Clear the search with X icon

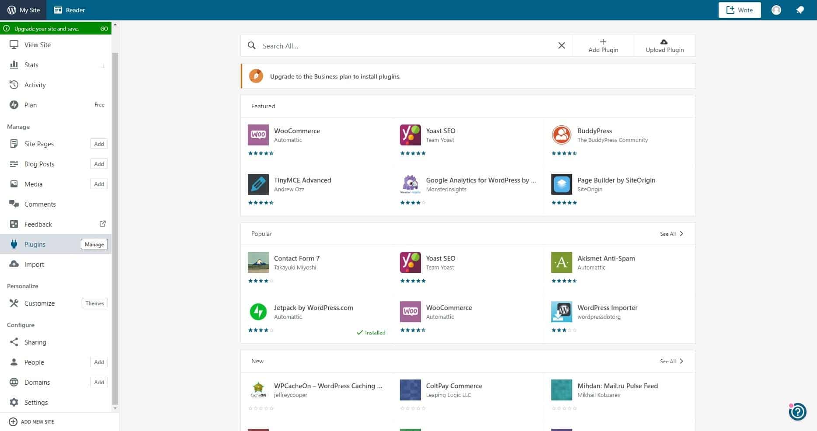click(562, 45)
